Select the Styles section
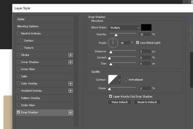 tap(45, 19)
